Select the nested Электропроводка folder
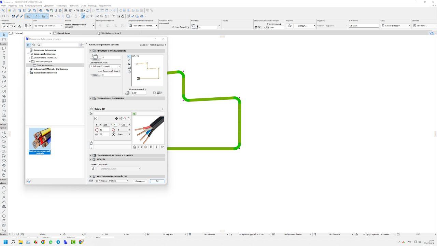The width and height of the screenshot is (437, 246). (x=45, y=65)
